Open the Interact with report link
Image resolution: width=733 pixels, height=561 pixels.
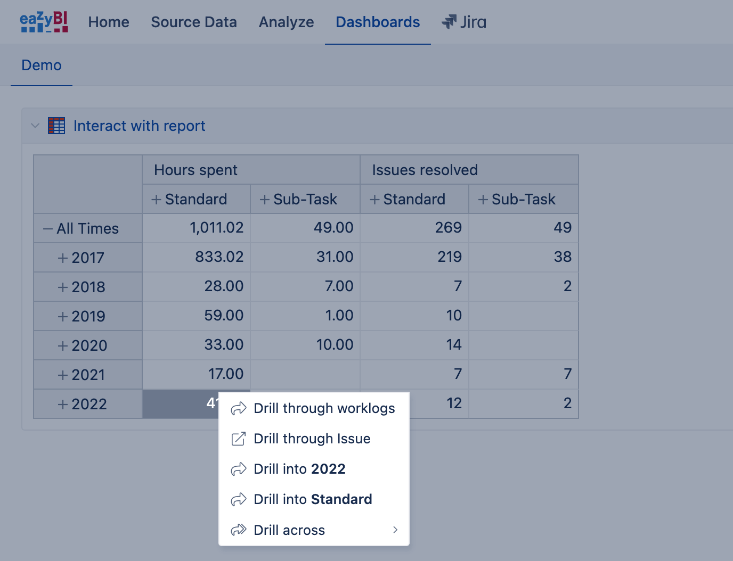[139, 126]
